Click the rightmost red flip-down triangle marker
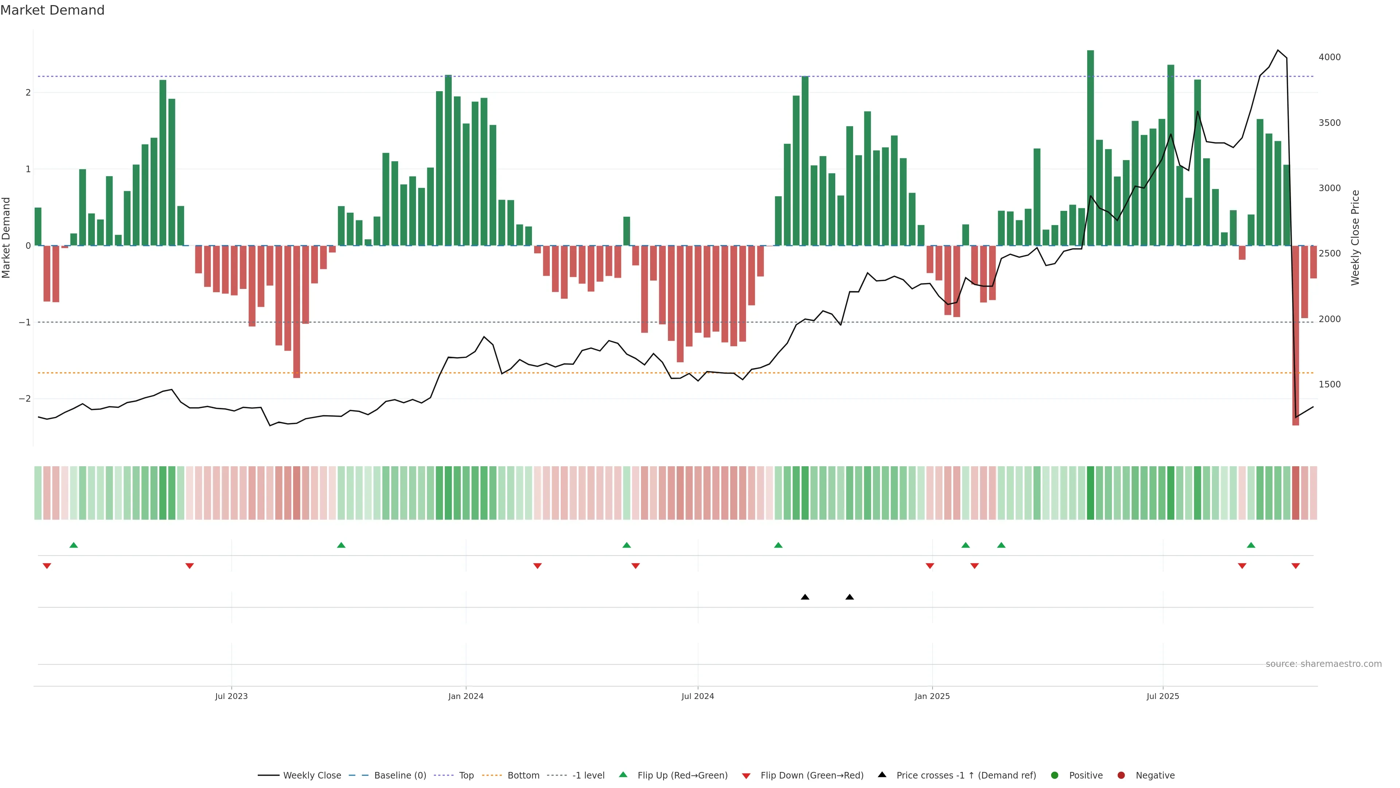This screenshot has width=1400, height=788. (1296, 566)
